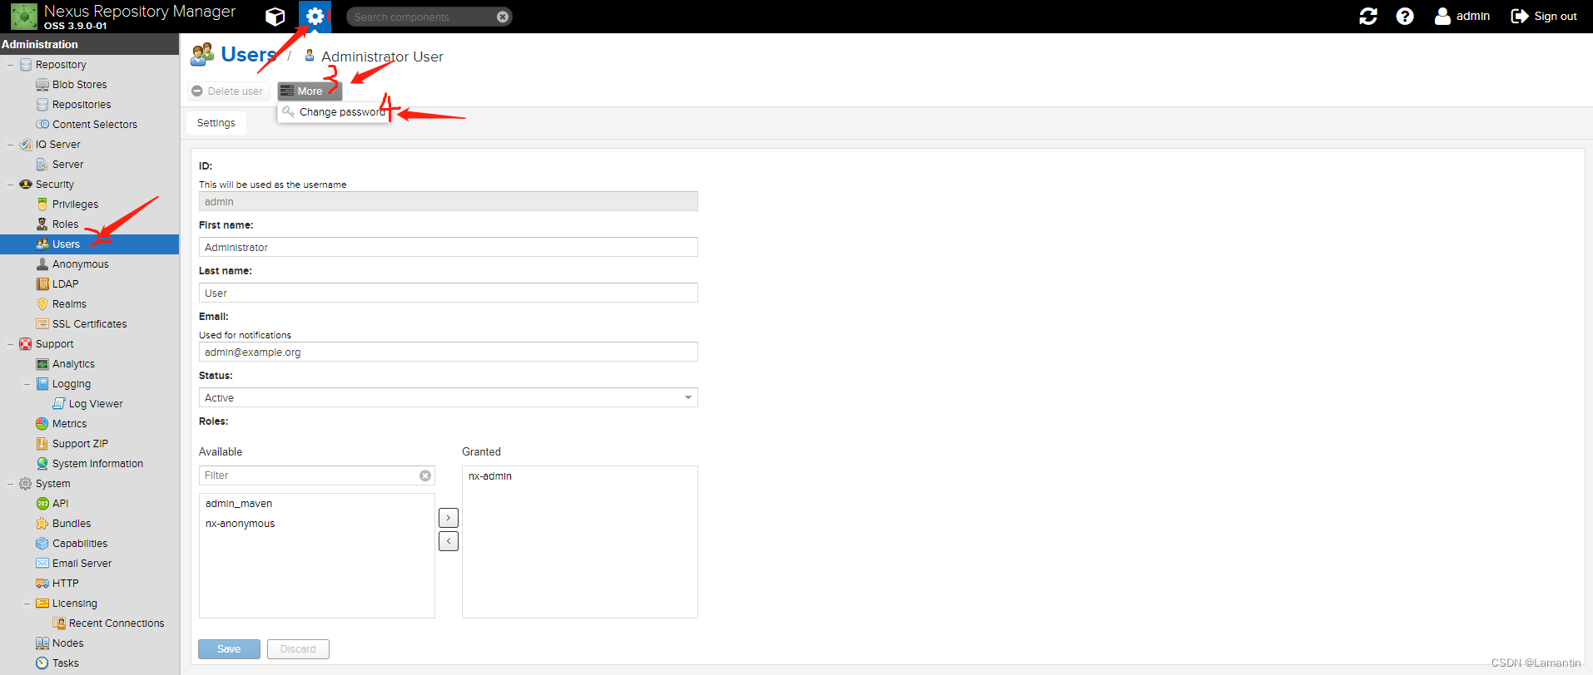1593x675 pixels.
Task: Open Blob Stores in sidebar
Action: 79,85
